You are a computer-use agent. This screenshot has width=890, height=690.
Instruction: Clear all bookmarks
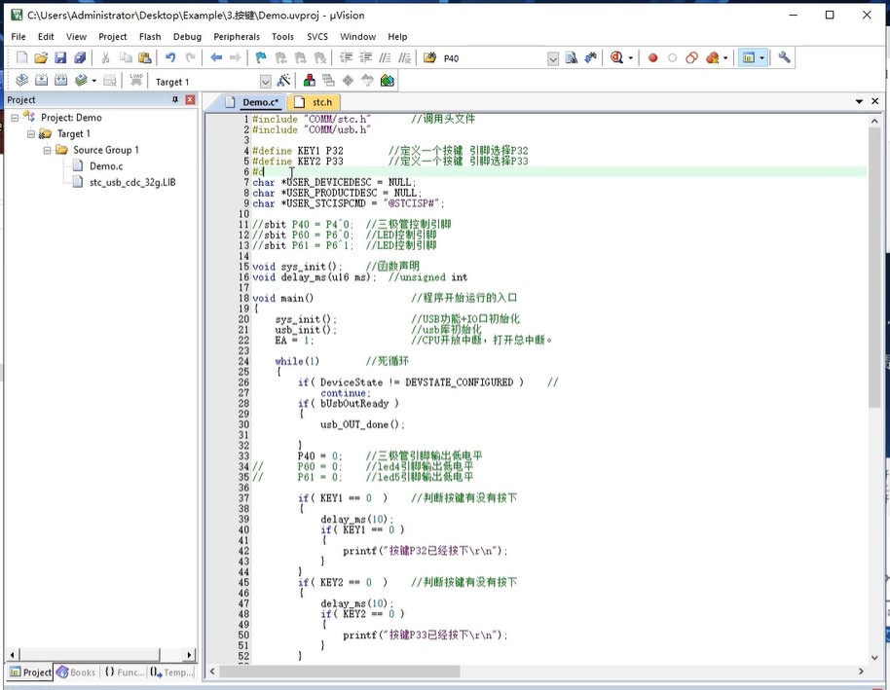click(320, 57)
